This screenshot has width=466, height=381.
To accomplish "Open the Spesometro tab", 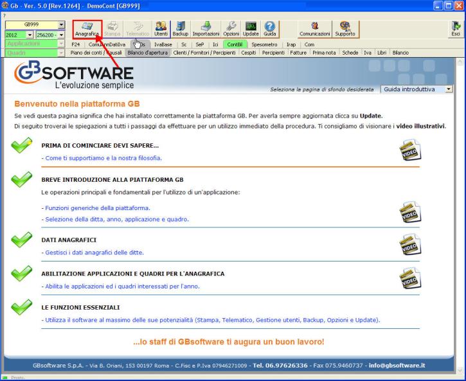I will 264,44.
